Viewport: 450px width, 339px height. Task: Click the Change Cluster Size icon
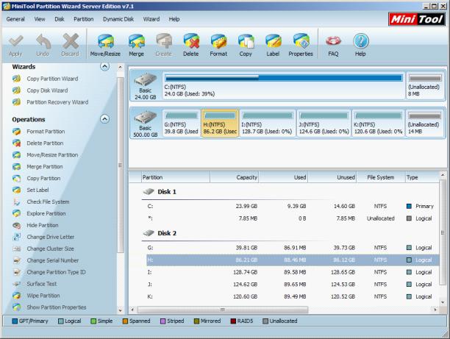17,249
